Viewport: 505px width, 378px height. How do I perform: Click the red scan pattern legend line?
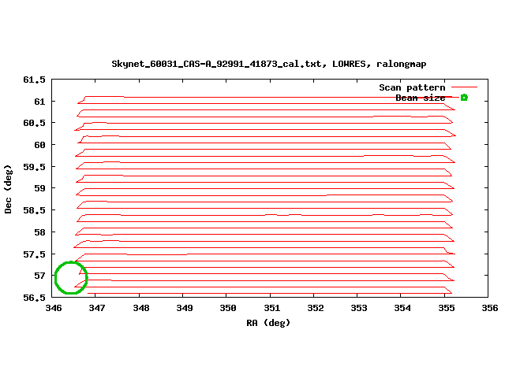point(464,87)
